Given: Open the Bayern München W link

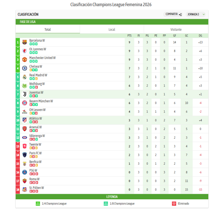Looking at the screenshot, I should tap(41, 101).
